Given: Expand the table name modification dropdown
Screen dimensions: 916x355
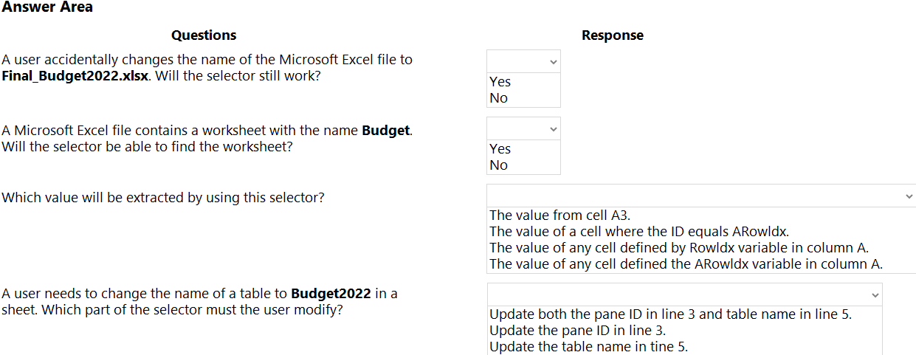Looking at the screenshot, I should tap(684, 294).
